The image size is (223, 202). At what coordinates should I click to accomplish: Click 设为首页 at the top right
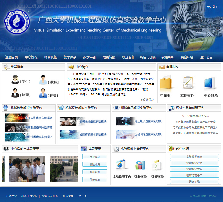point(212,7)
